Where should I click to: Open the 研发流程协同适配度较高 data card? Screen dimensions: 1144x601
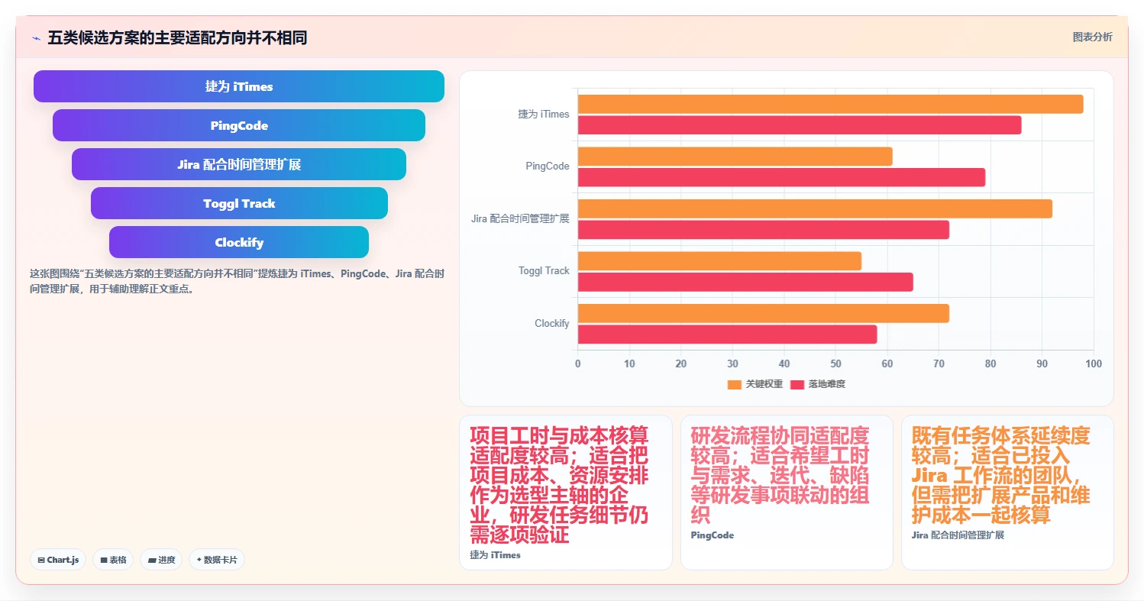787,493
